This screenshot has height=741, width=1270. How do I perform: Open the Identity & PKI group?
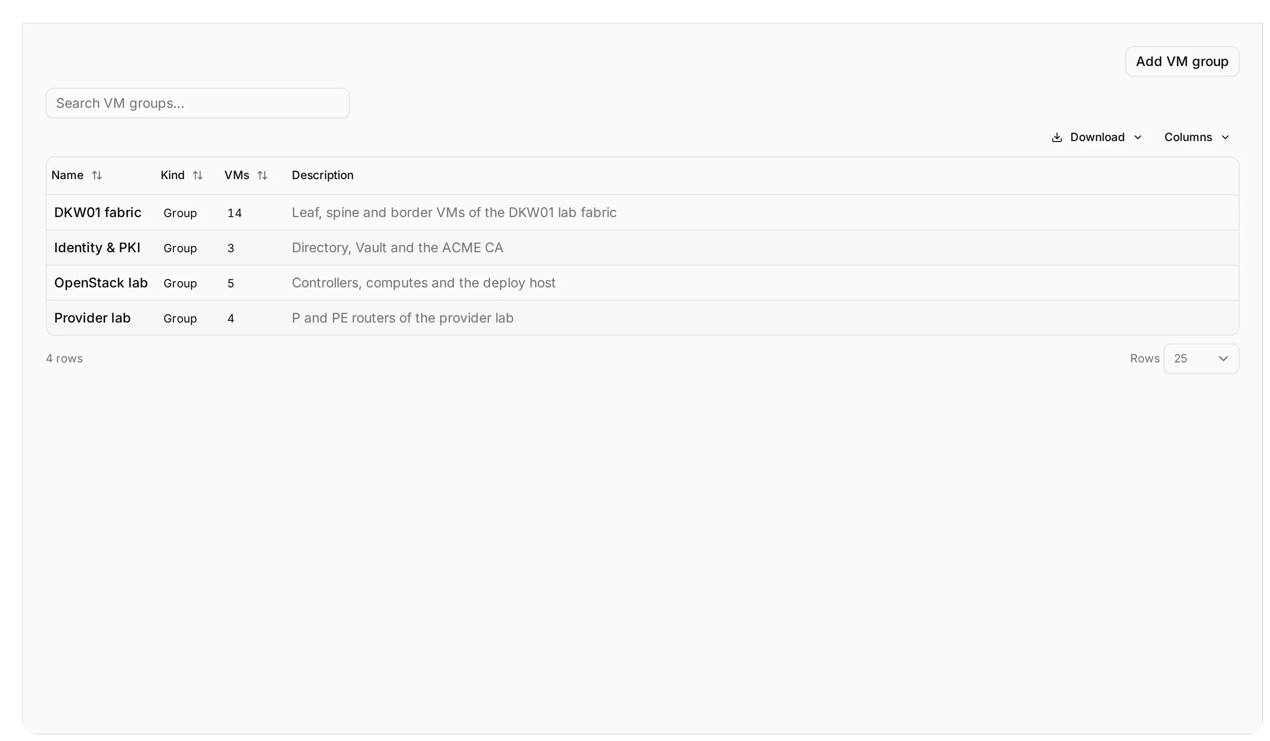(97, 248)
